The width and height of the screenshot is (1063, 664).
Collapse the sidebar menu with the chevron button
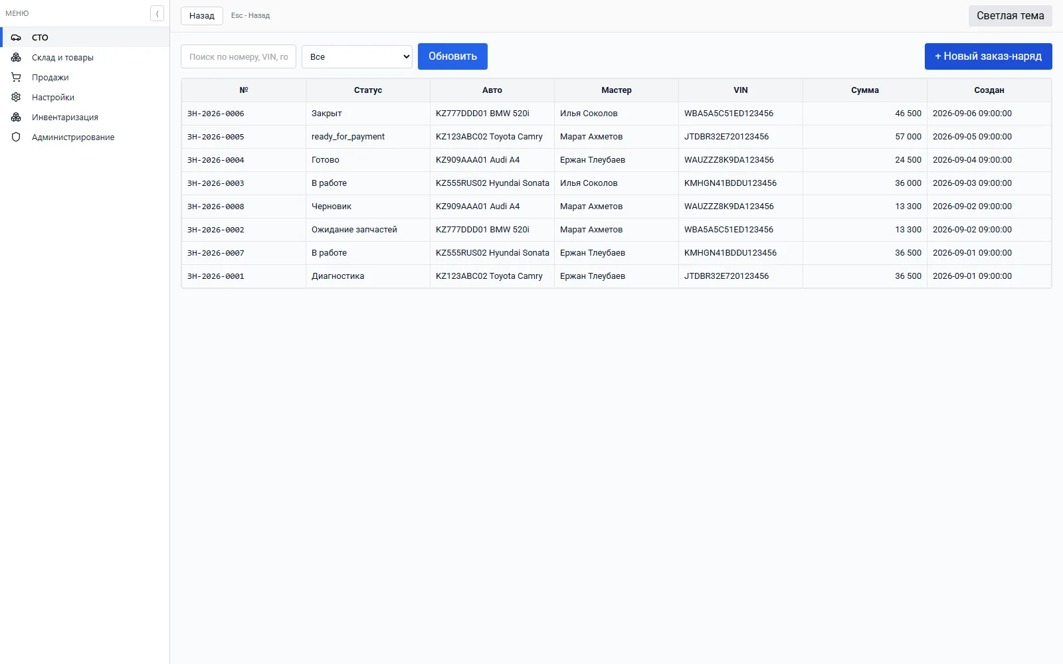tap(157, 13)
